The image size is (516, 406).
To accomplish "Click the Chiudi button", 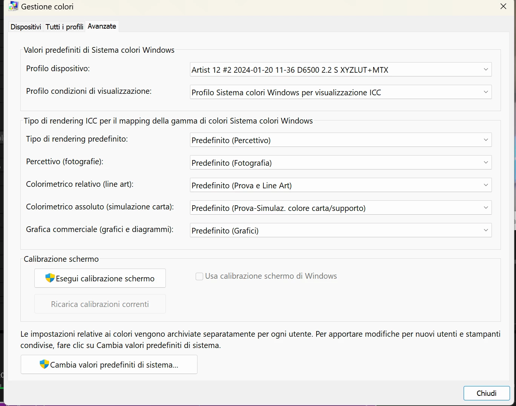I will 487,393.
